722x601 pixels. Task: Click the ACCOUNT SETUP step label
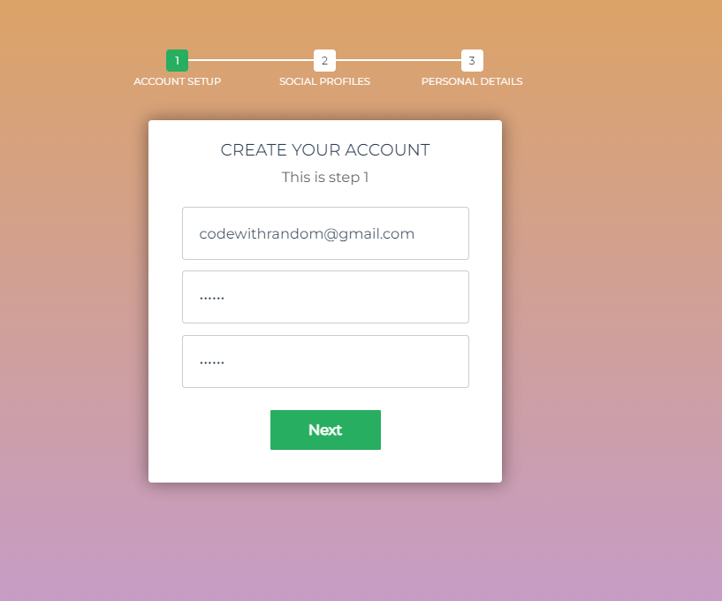click(178, 81)
